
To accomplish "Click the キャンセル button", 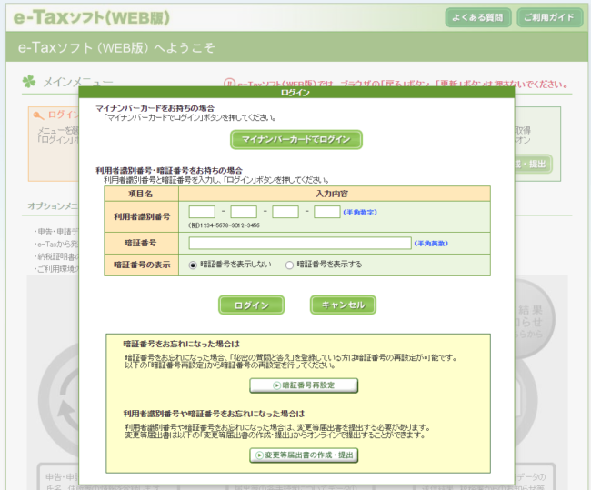I will click(343, 305).
